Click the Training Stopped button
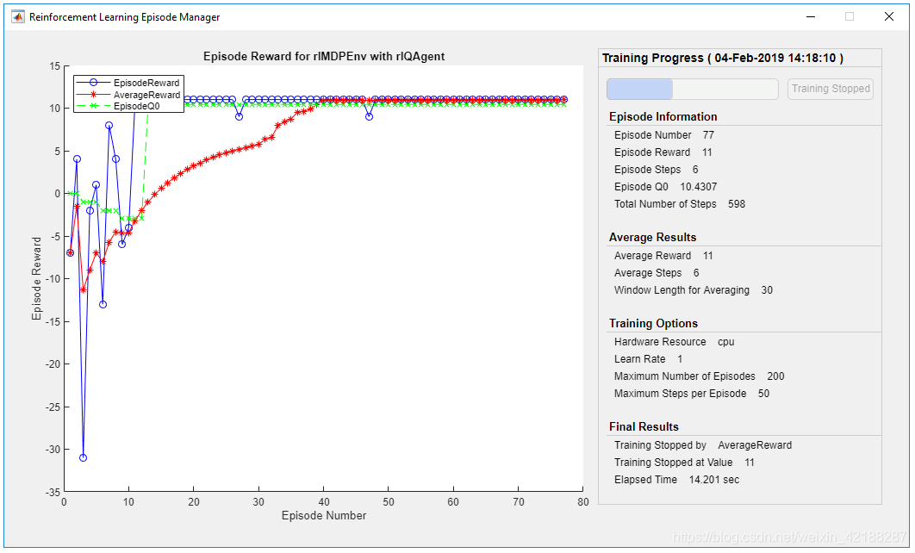915x553 pixels. [x=831, y=89]
